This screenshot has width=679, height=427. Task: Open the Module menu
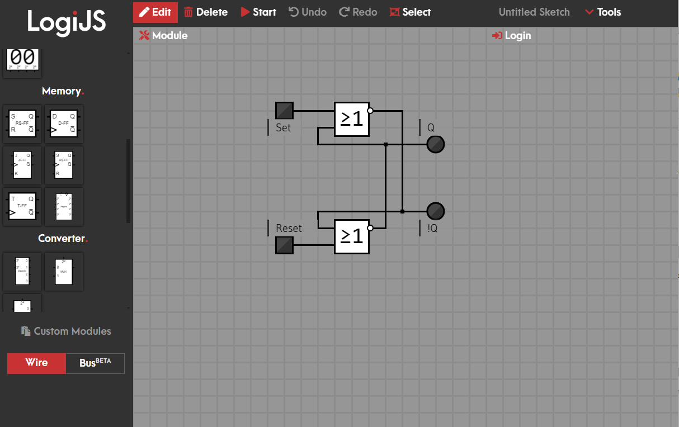click(x=163, y=35)
